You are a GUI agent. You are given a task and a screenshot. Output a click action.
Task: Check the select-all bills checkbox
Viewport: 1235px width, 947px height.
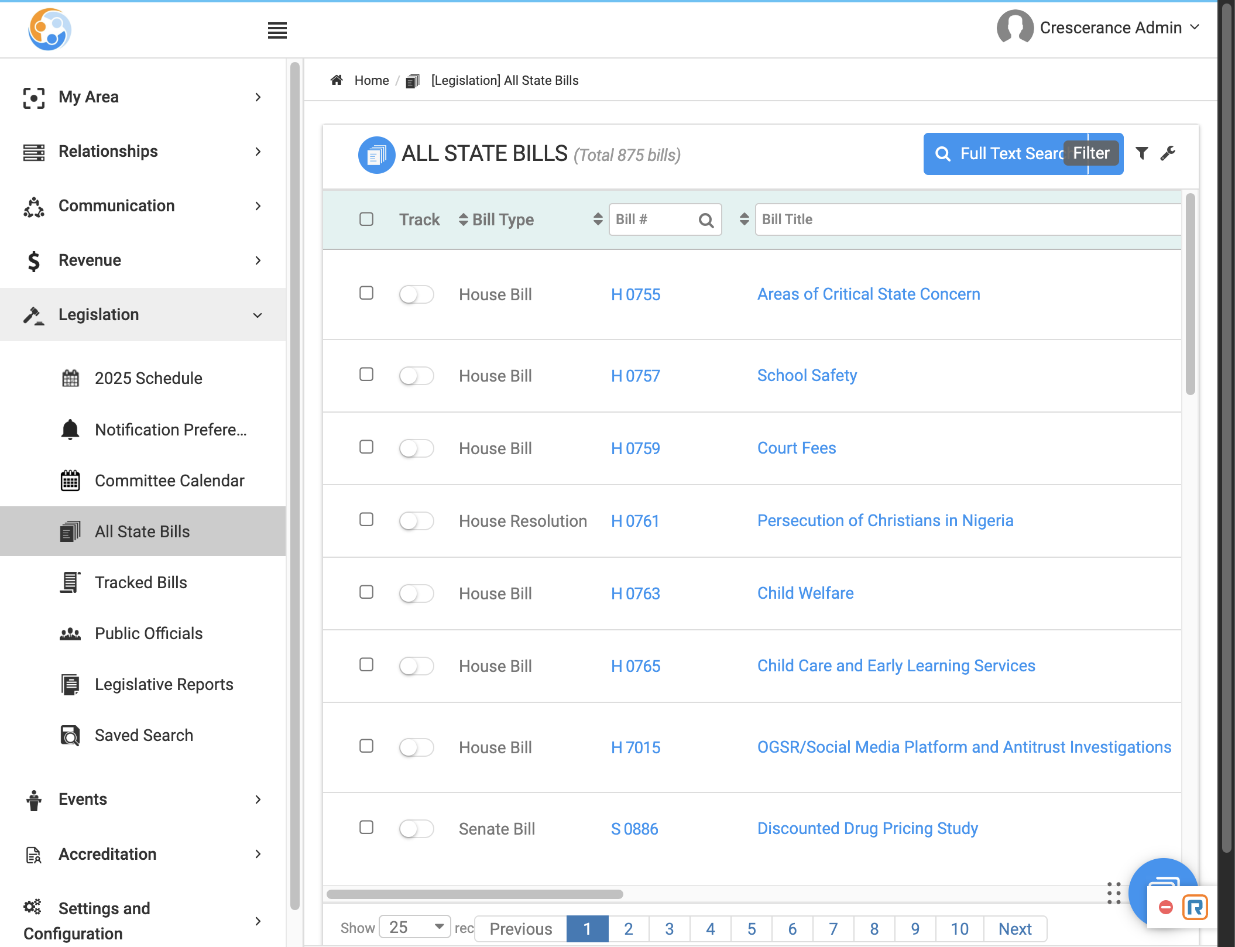tap(366, 219)
